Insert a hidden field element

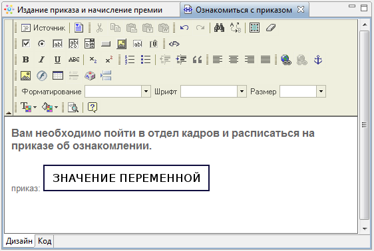tap(138, 44)
